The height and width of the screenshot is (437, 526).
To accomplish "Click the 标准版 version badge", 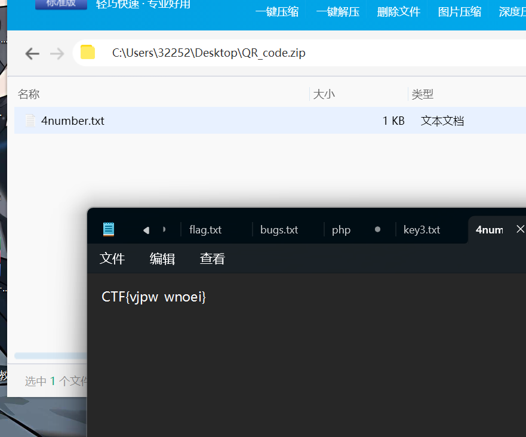I will (61, 4).
